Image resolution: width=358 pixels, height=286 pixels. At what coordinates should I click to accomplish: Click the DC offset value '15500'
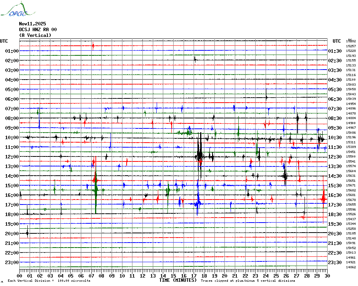pos(351,157)
